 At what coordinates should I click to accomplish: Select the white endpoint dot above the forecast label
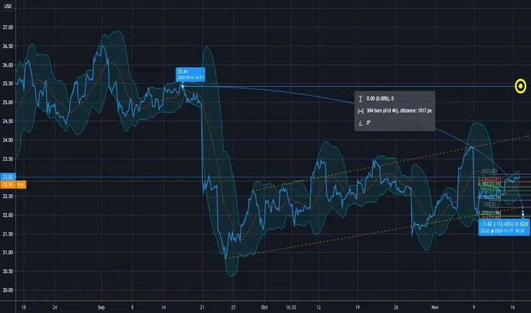pyautogui.click(x=523, y=215)
